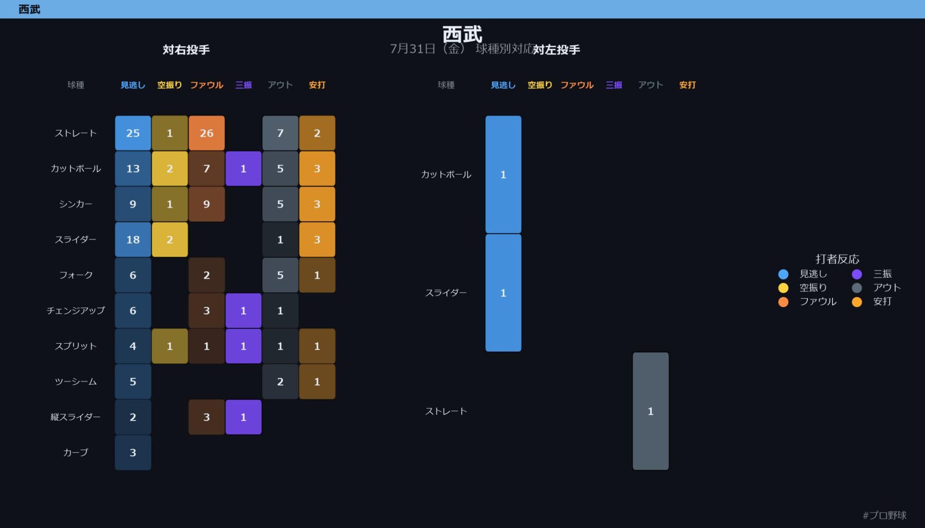Click the 見逃し column header under 対左投手
The height and width of the screenshot is (528, 925).
coord(503,85)
